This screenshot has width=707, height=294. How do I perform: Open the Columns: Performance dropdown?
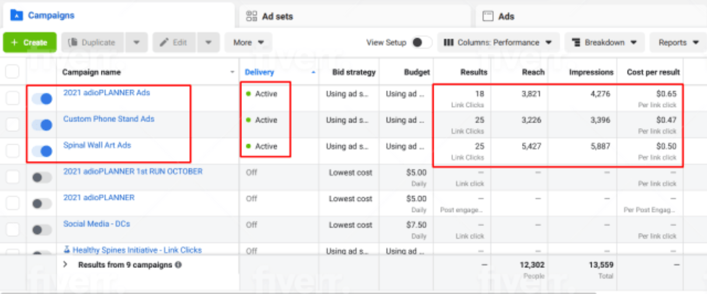pyautogui.click(x=498, y=42)
